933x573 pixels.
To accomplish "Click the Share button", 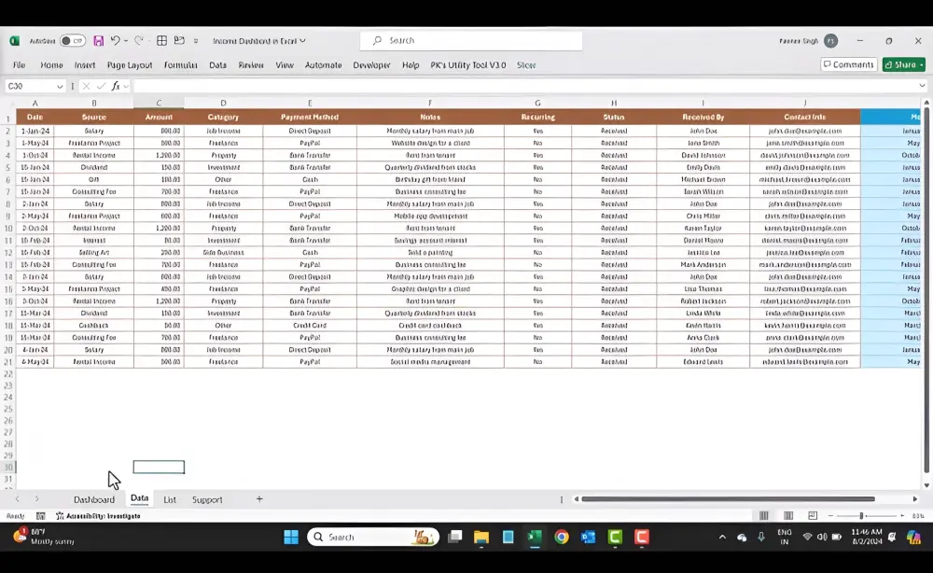I will pos(901,65).
